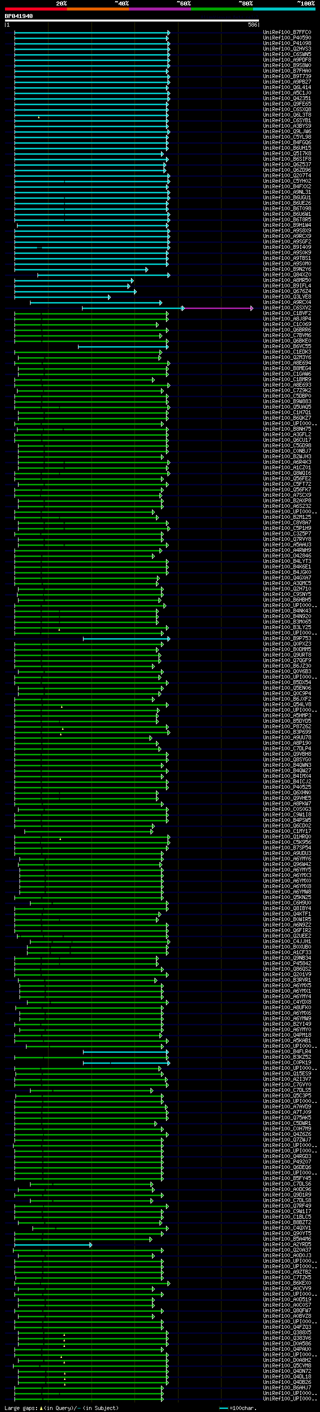Click the purple ~60% legend color segment

159,9
